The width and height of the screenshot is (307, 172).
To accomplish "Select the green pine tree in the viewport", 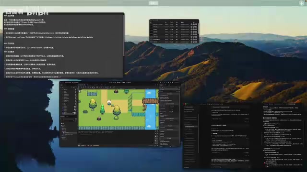I will [x=102, y=109].
